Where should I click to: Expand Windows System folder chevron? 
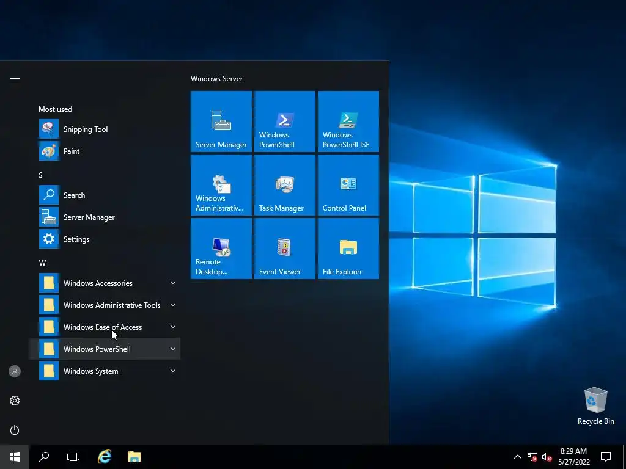[x=173, y=371]
